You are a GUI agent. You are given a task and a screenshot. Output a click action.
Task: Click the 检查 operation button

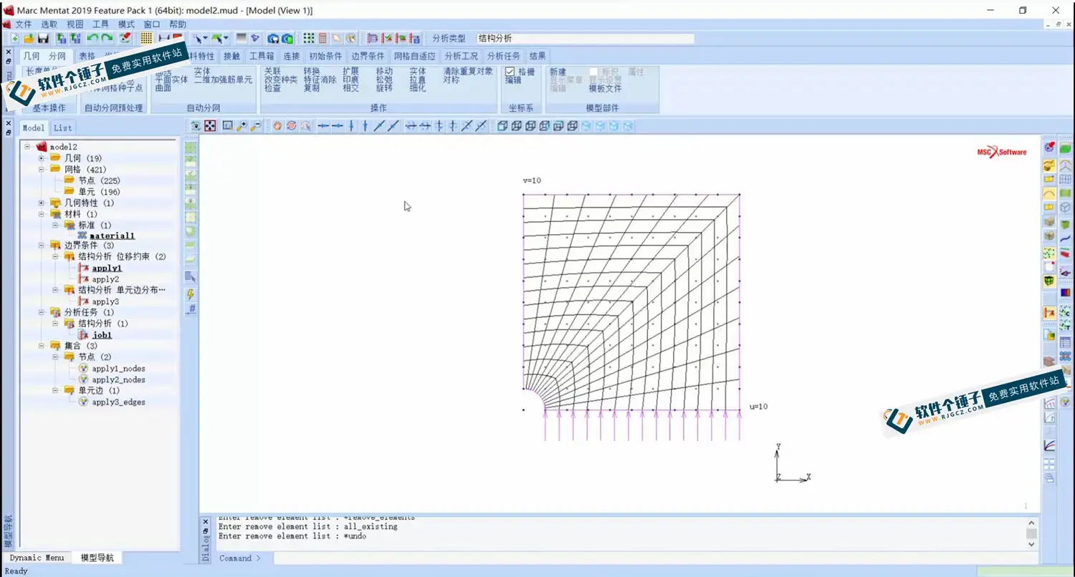click(272, 88)
